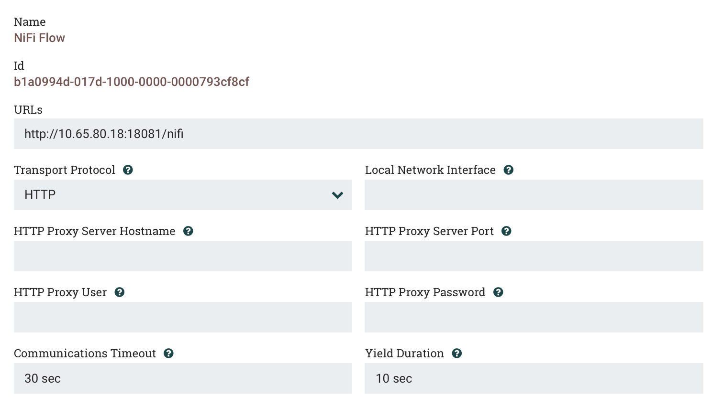Screen dimensions: 712x407
Task: Focus the HTTP Proxy User field
Action: click(x=183, y=317)
